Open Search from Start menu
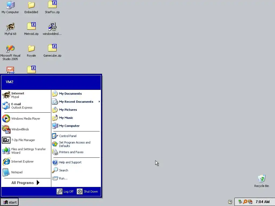 point(76,170)
